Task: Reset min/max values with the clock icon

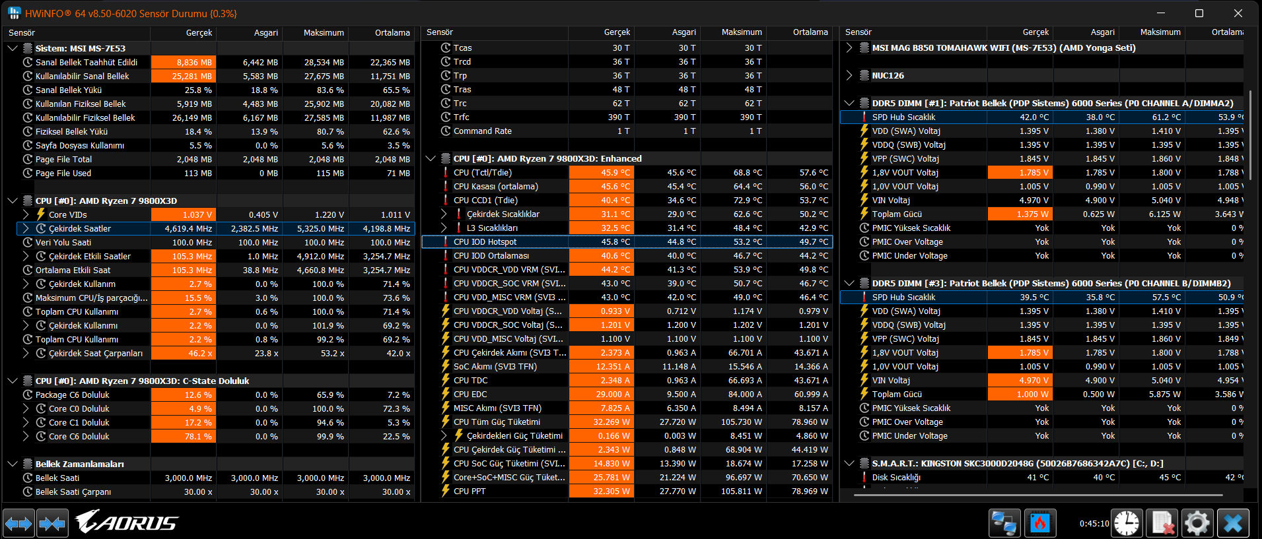Action: [x=1127, y=524]
